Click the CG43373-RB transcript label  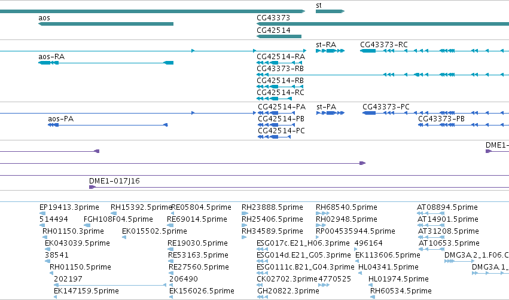(x=280, y=69)
